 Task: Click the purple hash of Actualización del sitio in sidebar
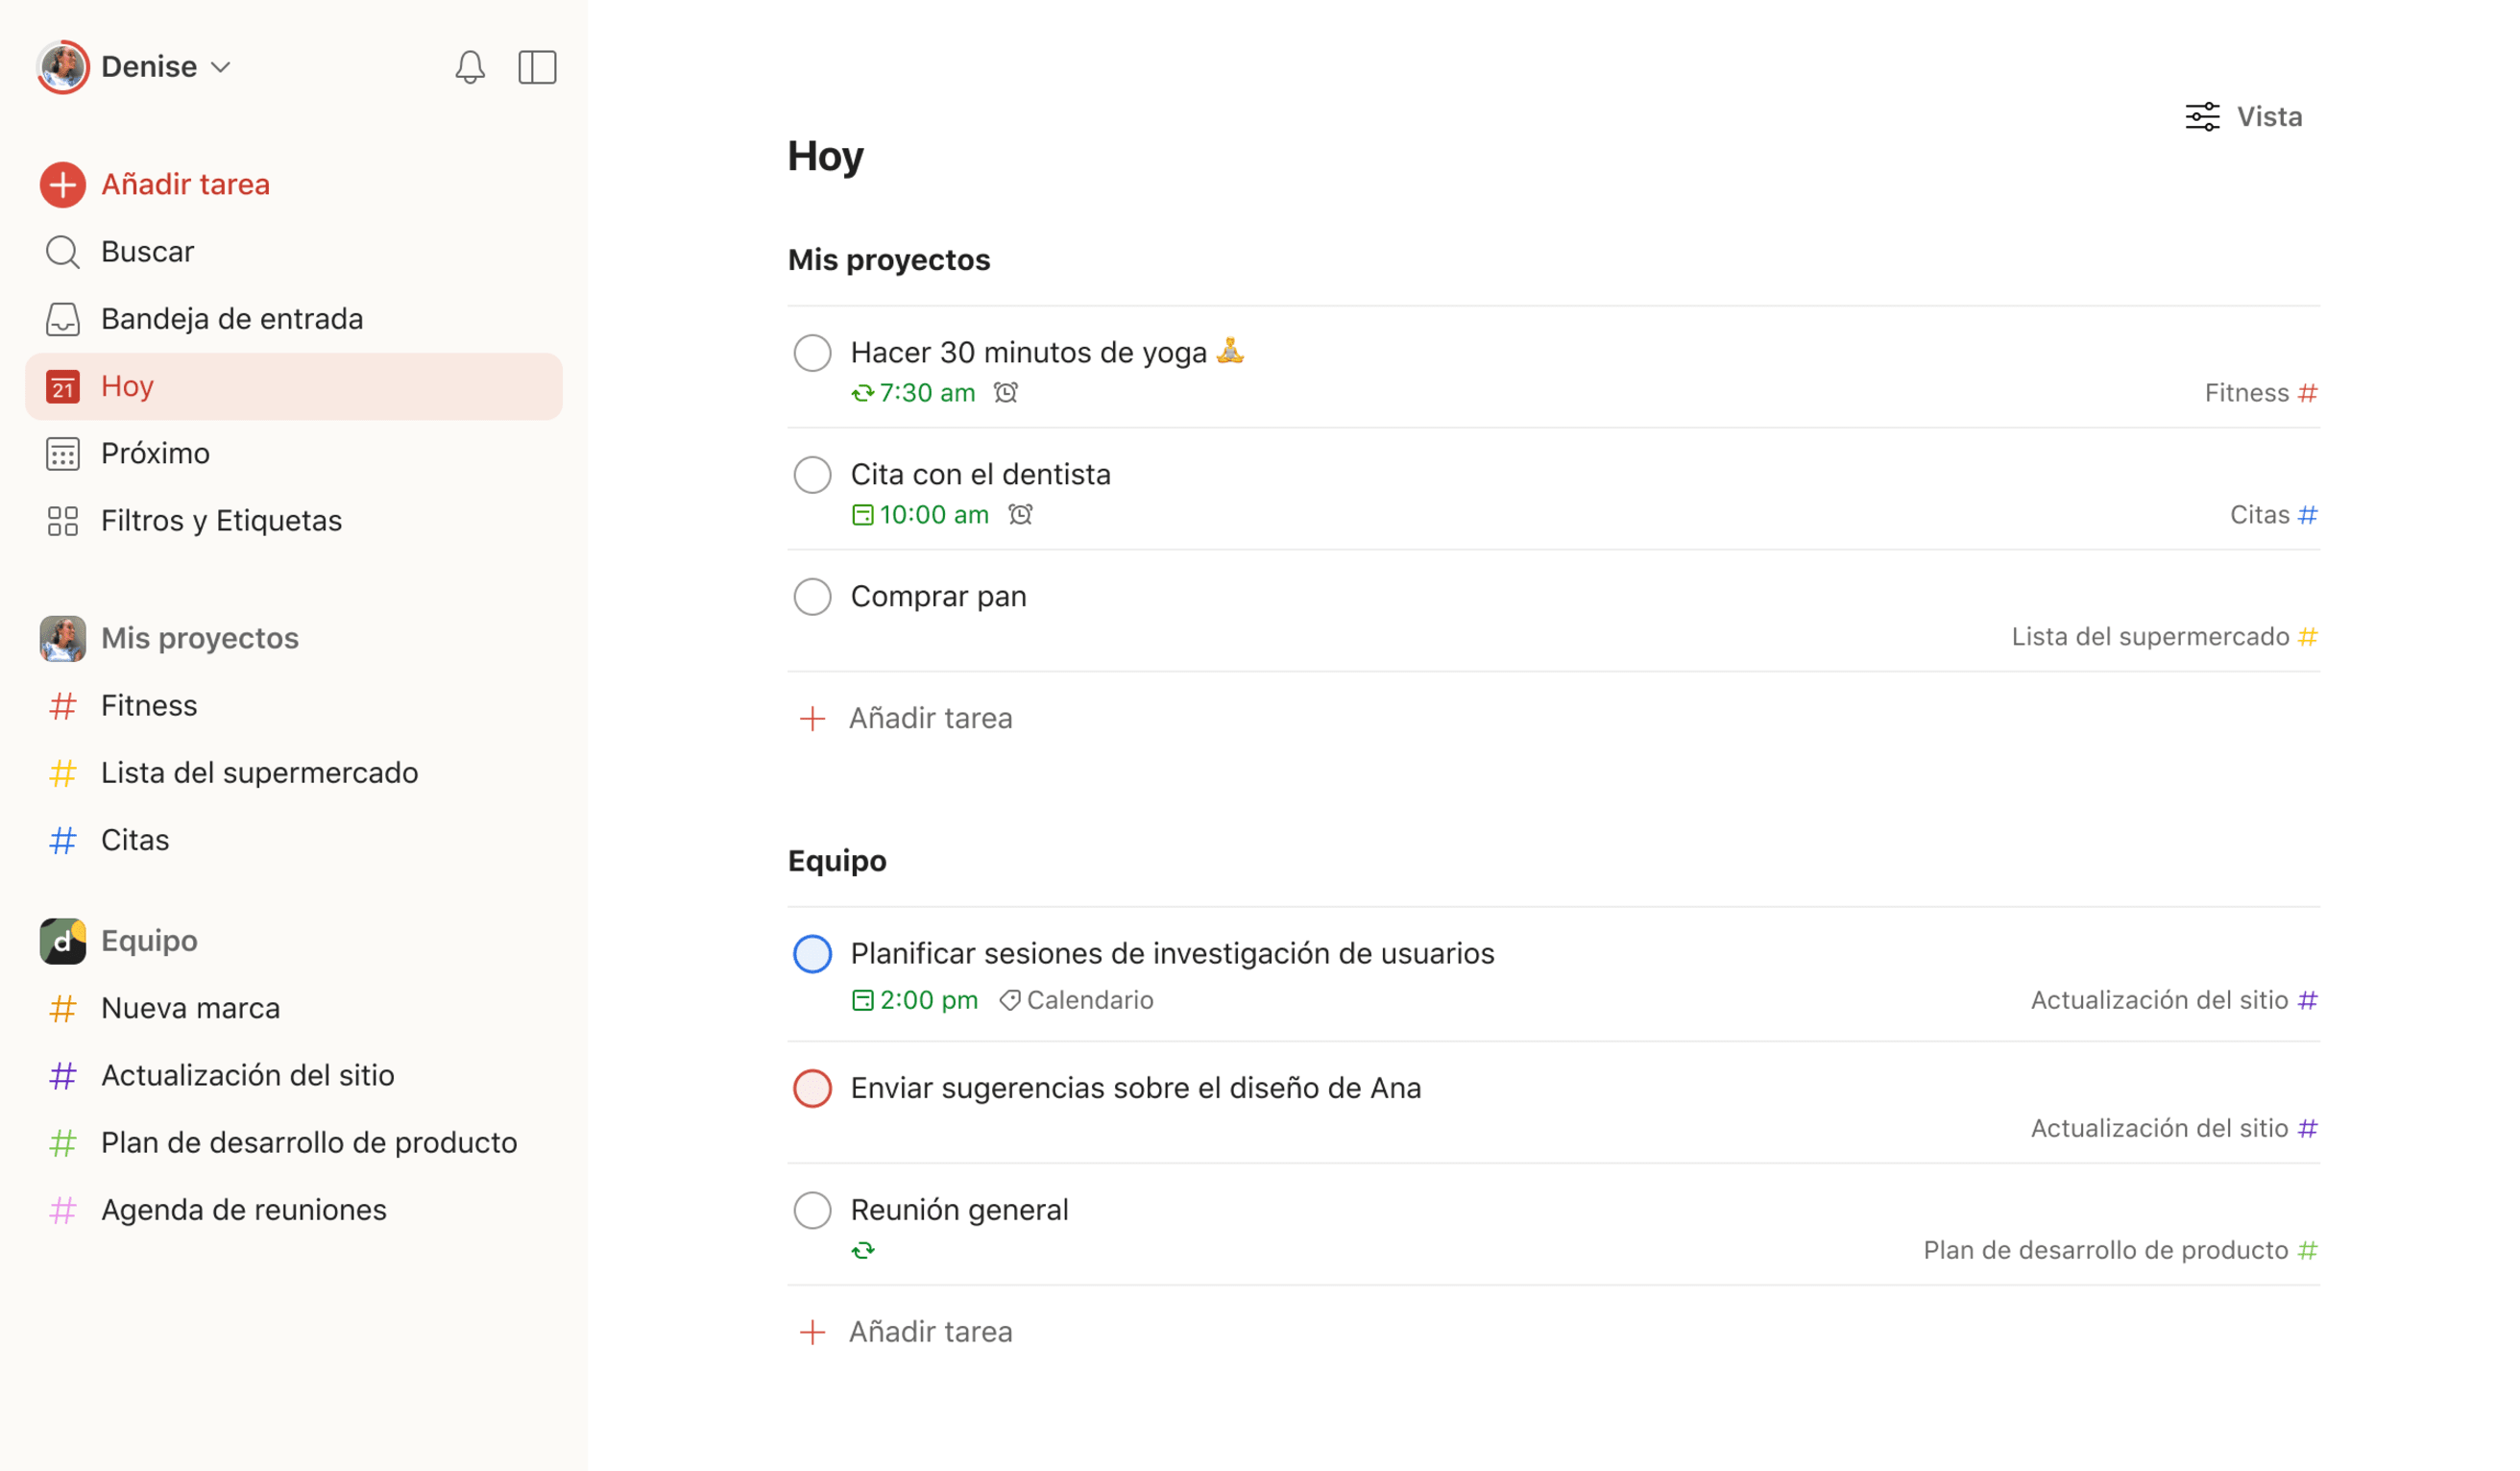pyautogui.click(x=62, y=1075)
